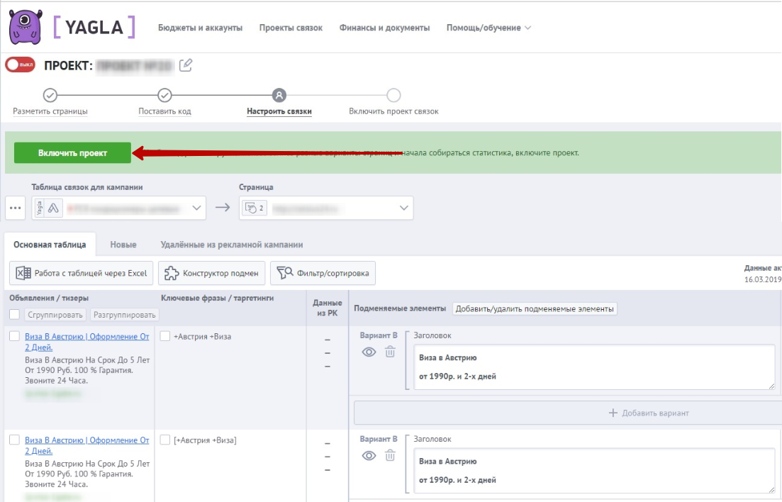782x502 pixels.
Task: Open the three-dots options menu button
Action: click(15, 208)
